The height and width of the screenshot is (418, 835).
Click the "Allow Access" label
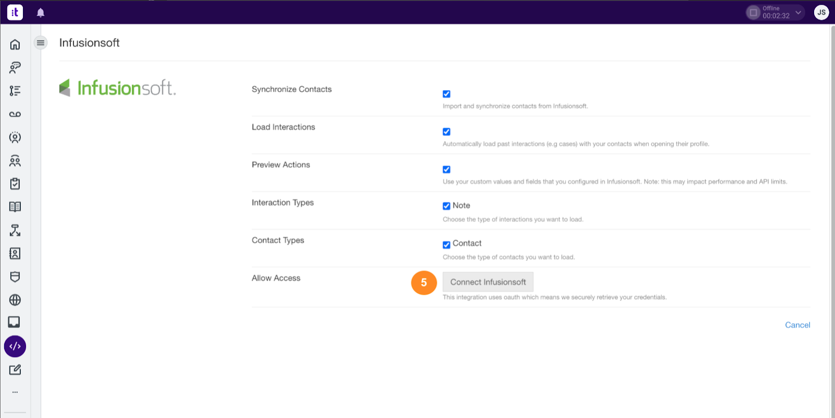click(x=276, y=278)
